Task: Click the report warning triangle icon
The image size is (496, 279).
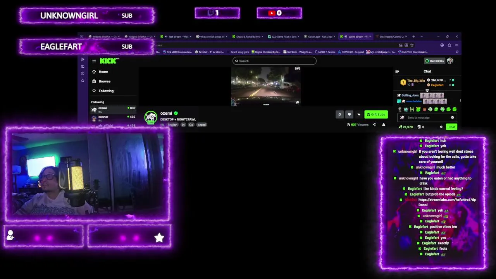Action: coord(384,125)
